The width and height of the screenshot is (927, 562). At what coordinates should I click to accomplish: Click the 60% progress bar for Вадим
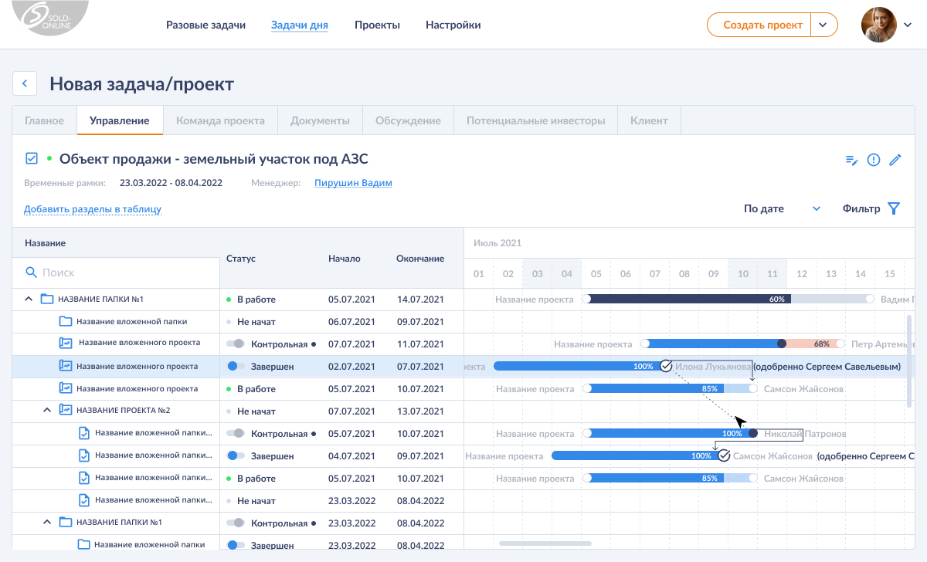(x=728, y=299)
